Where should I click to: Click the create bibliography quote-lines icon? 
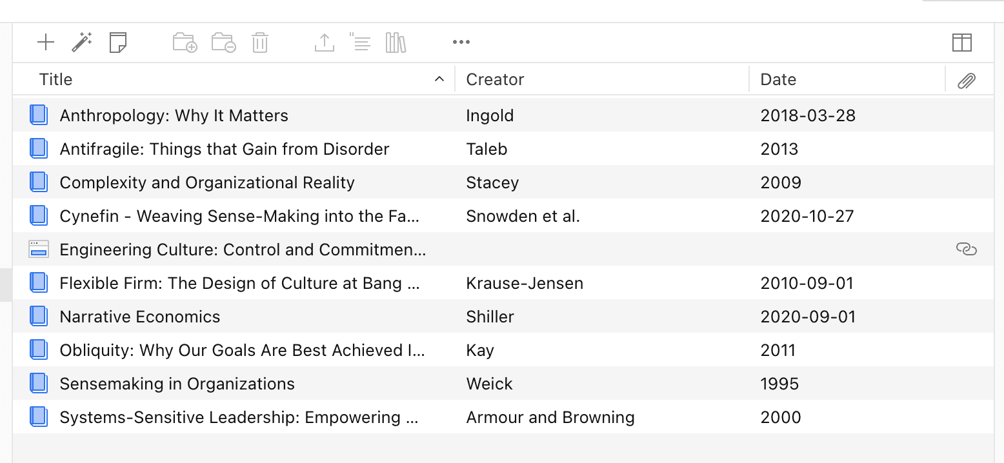pos(360,43)
